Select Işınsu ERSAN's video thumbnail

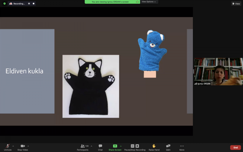tap(218, 71)
